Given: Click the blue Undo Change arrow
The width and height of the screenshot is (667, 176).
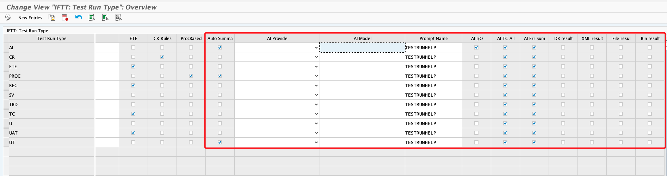Looking at the screenshot, I should click(x=79, y=18).
